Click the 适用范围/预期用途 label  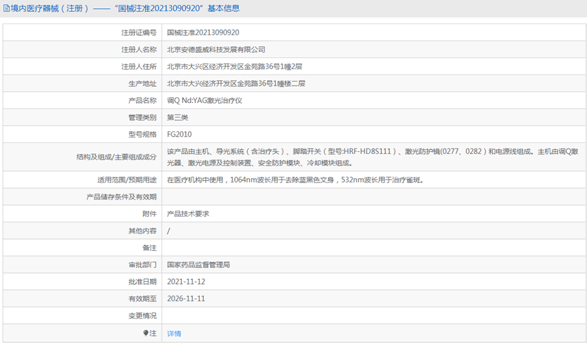[127, 180]
